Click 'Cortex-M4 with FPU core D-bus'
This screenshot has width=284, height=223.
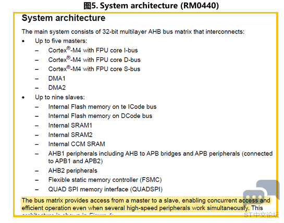[94, 59]
